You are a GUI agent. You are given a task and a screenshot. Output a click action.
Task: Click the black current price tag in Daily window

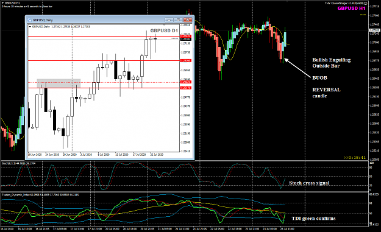pyautogui.click(x=186, y=39)
